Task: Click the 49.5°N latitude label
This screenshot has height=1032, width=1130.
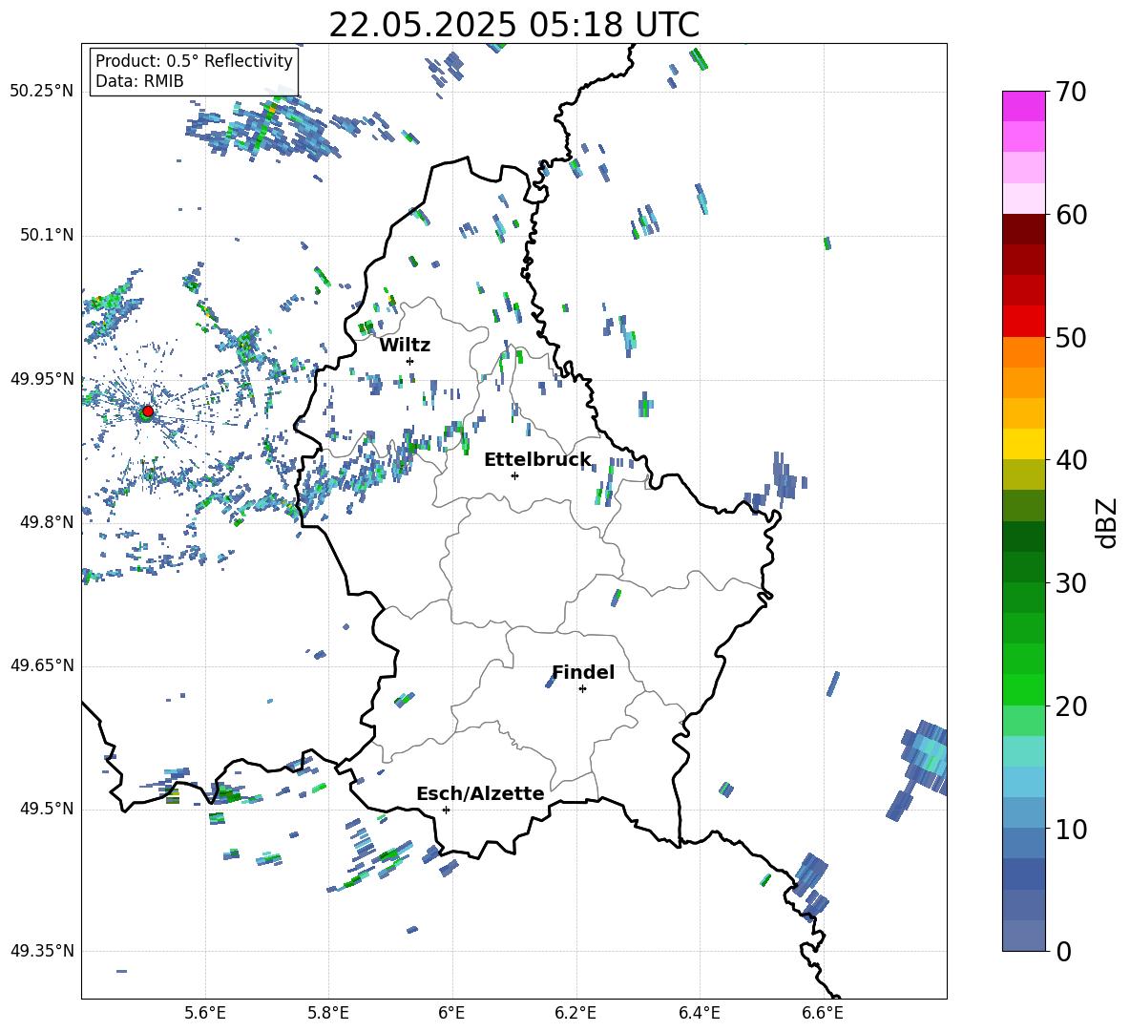Action: pyautogui.click(x=46, y=809)
